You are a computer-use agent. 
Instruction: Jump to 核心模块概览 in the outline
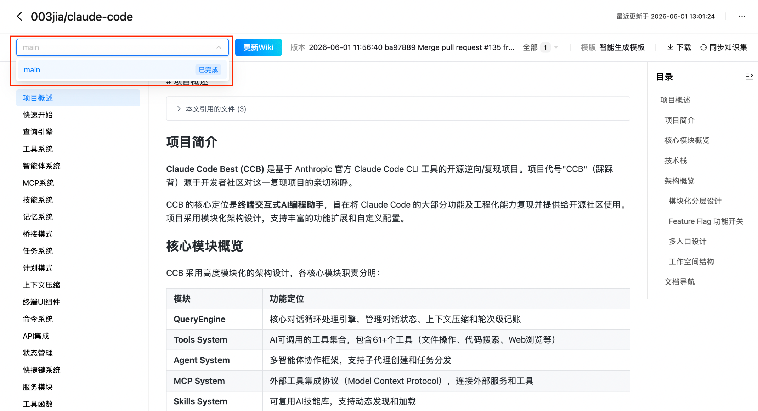click(687, 140)
